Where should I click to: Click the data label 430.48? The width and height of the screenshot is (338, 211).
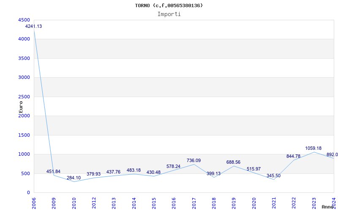click(x=153, y=173)
